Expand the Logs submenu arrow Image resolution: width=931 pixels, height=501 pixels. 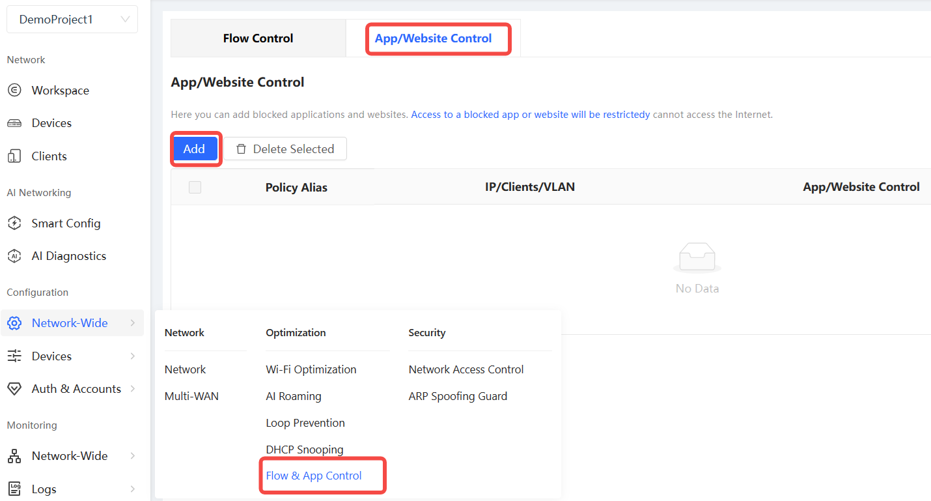coord(133,489)
